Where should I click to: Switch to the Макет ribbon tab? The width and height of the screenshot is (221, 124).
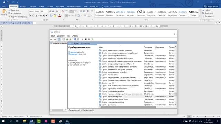(41, 6)
